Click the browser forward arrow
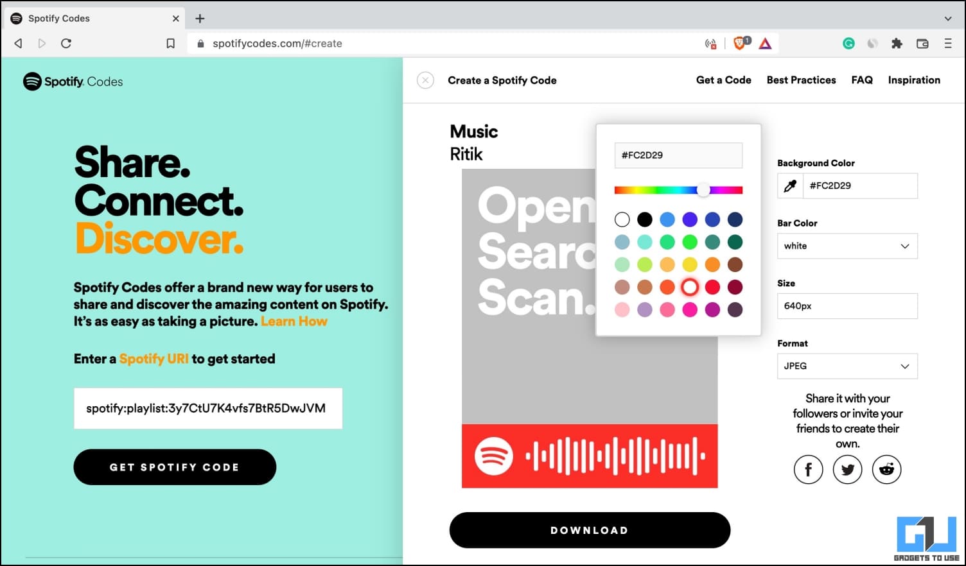The height and width of the screenshot is (566, 966). (x=42, y=44)
